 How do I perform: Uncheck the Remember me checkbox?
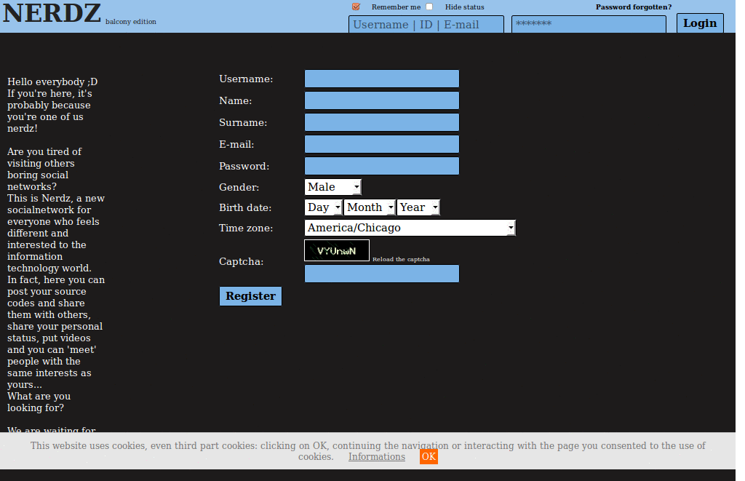click(x=356, y=6)
